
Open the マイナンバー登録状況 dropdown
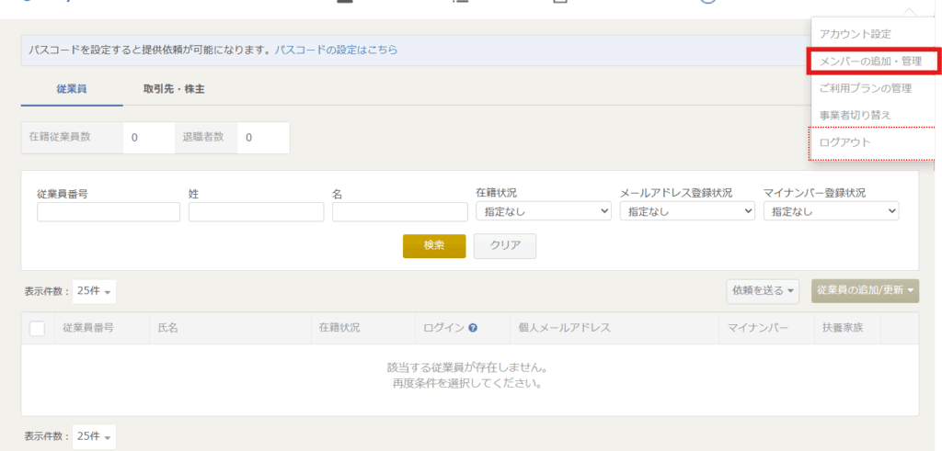pyautogui.click(x=831, y=211)
